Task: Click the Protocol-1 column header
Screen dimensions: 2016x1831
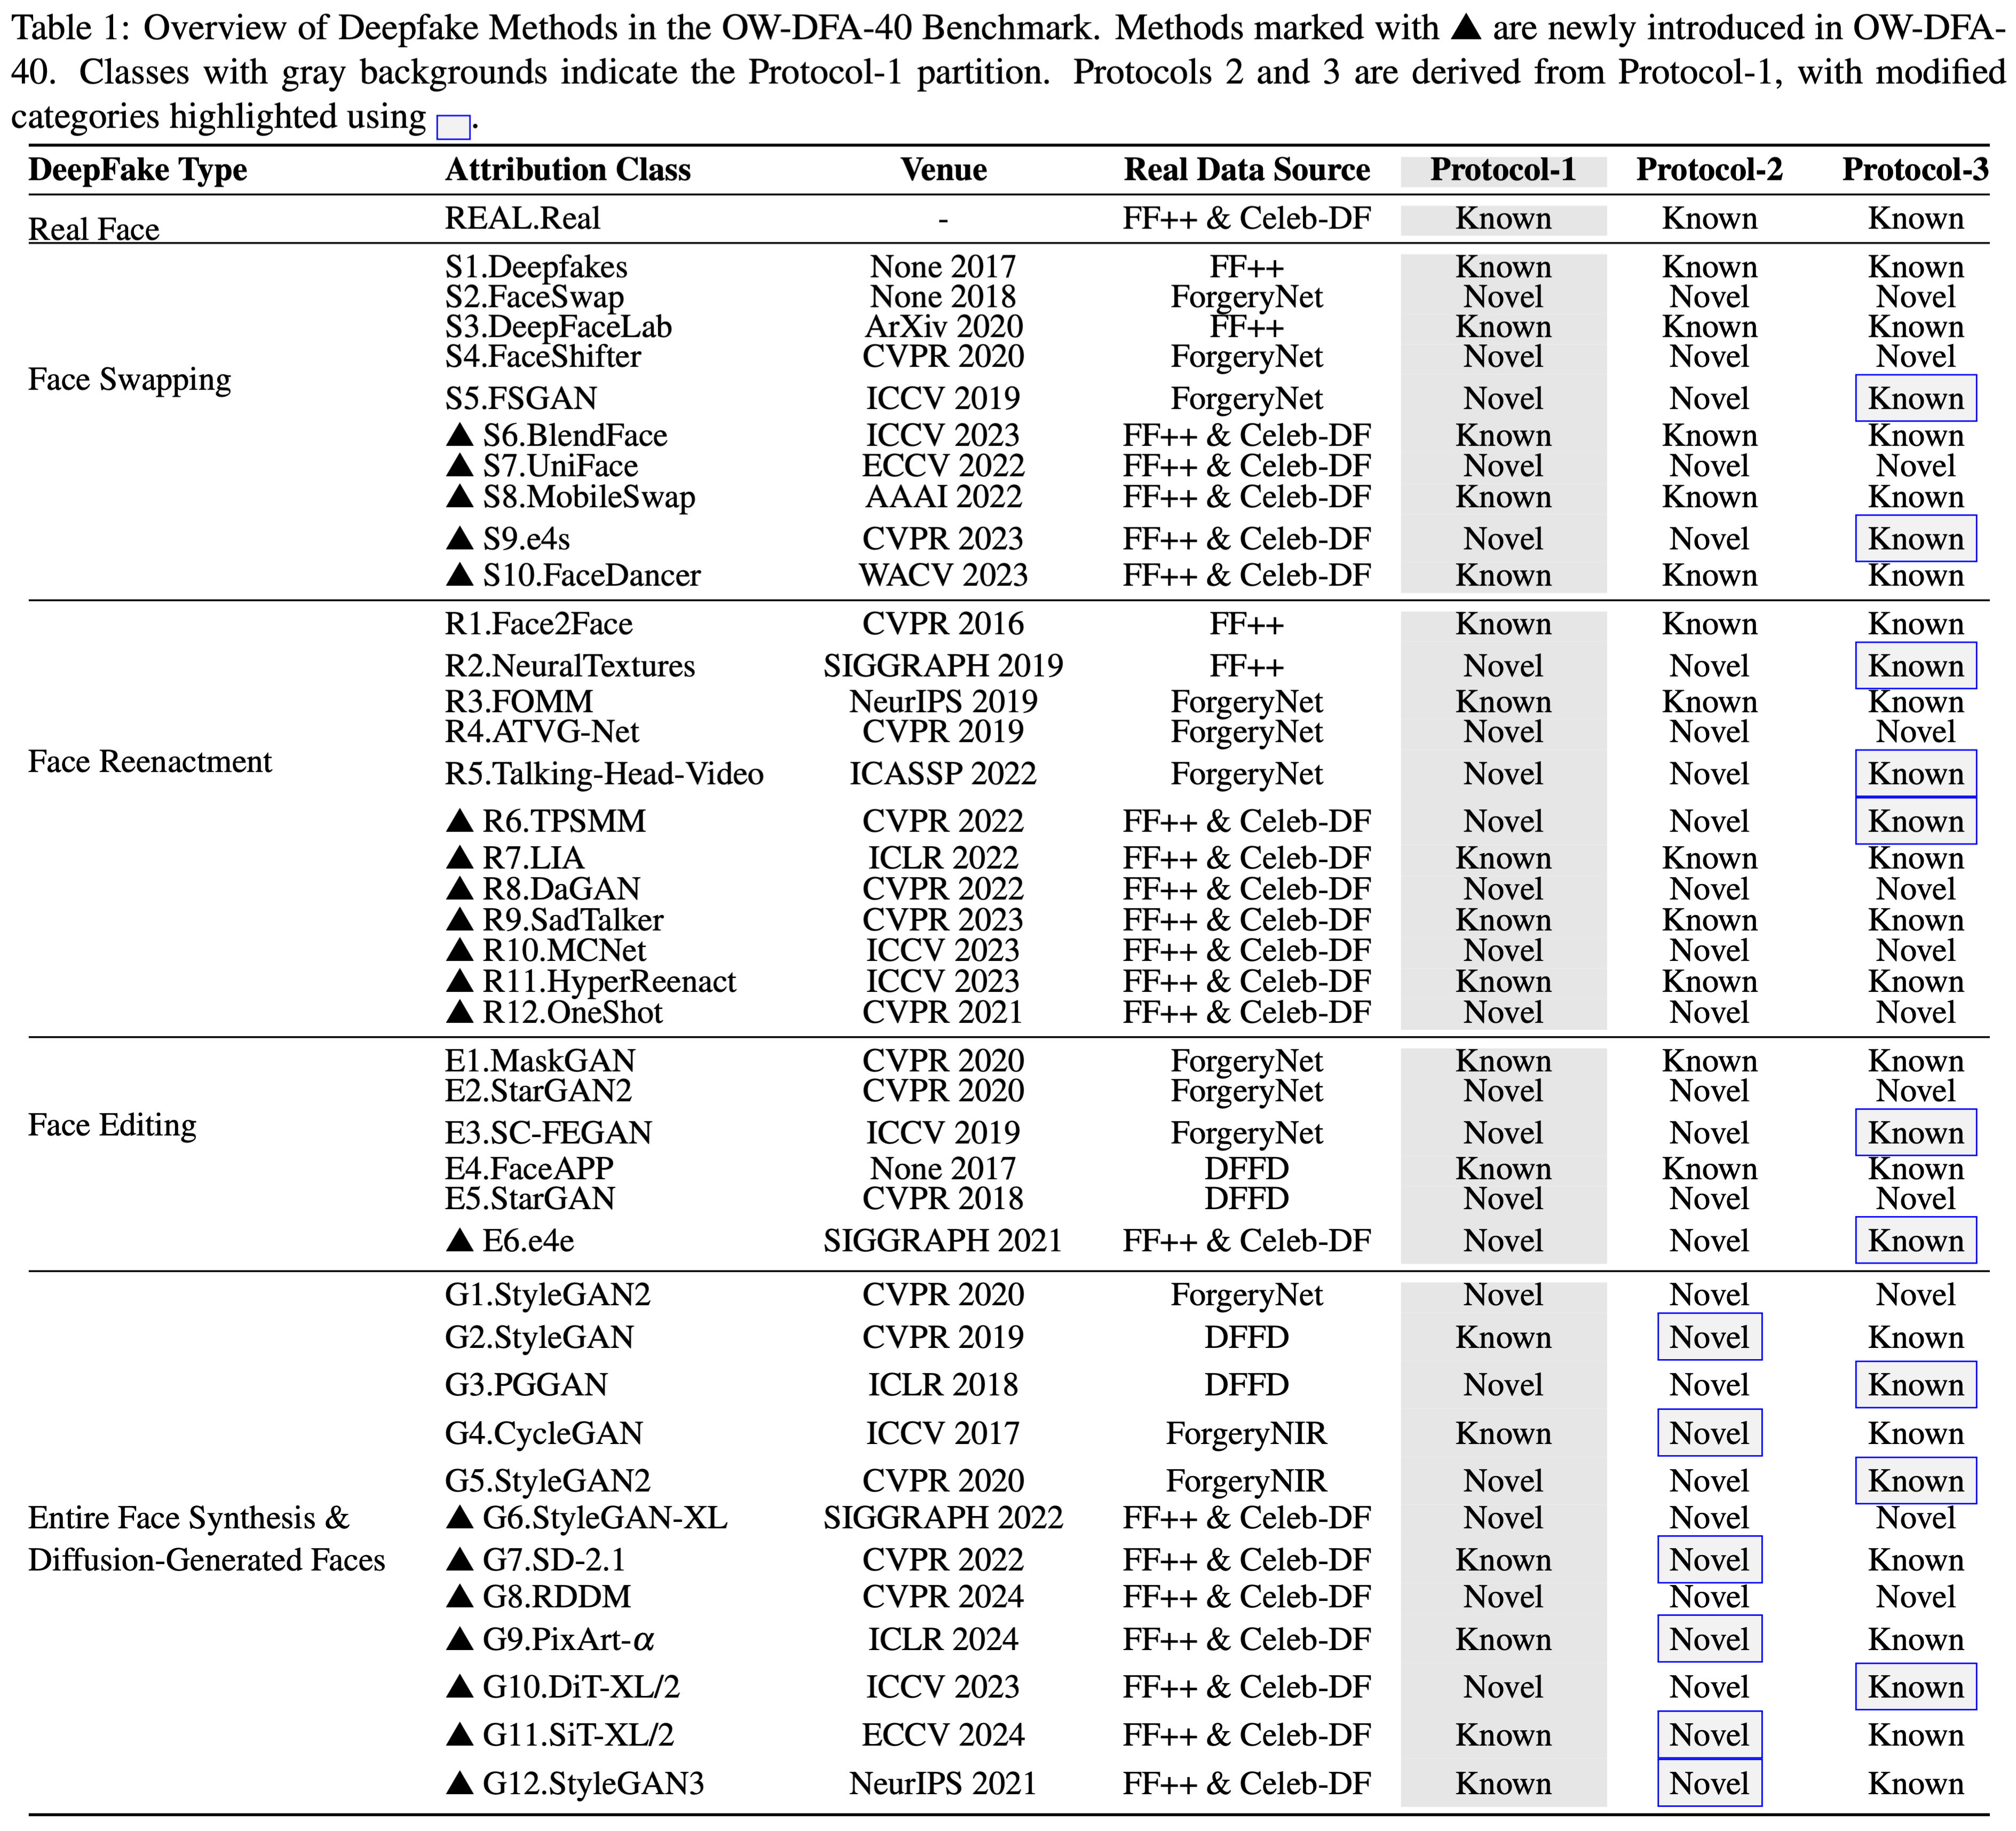Action: point(1503,170)
